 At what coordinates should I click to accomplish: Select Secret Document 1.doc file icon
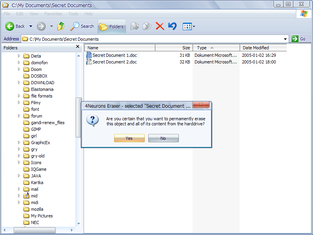(x=89, y=55)
